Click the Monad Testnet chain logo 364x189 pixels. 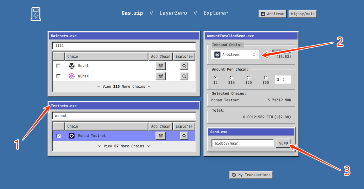pos(72,136)
